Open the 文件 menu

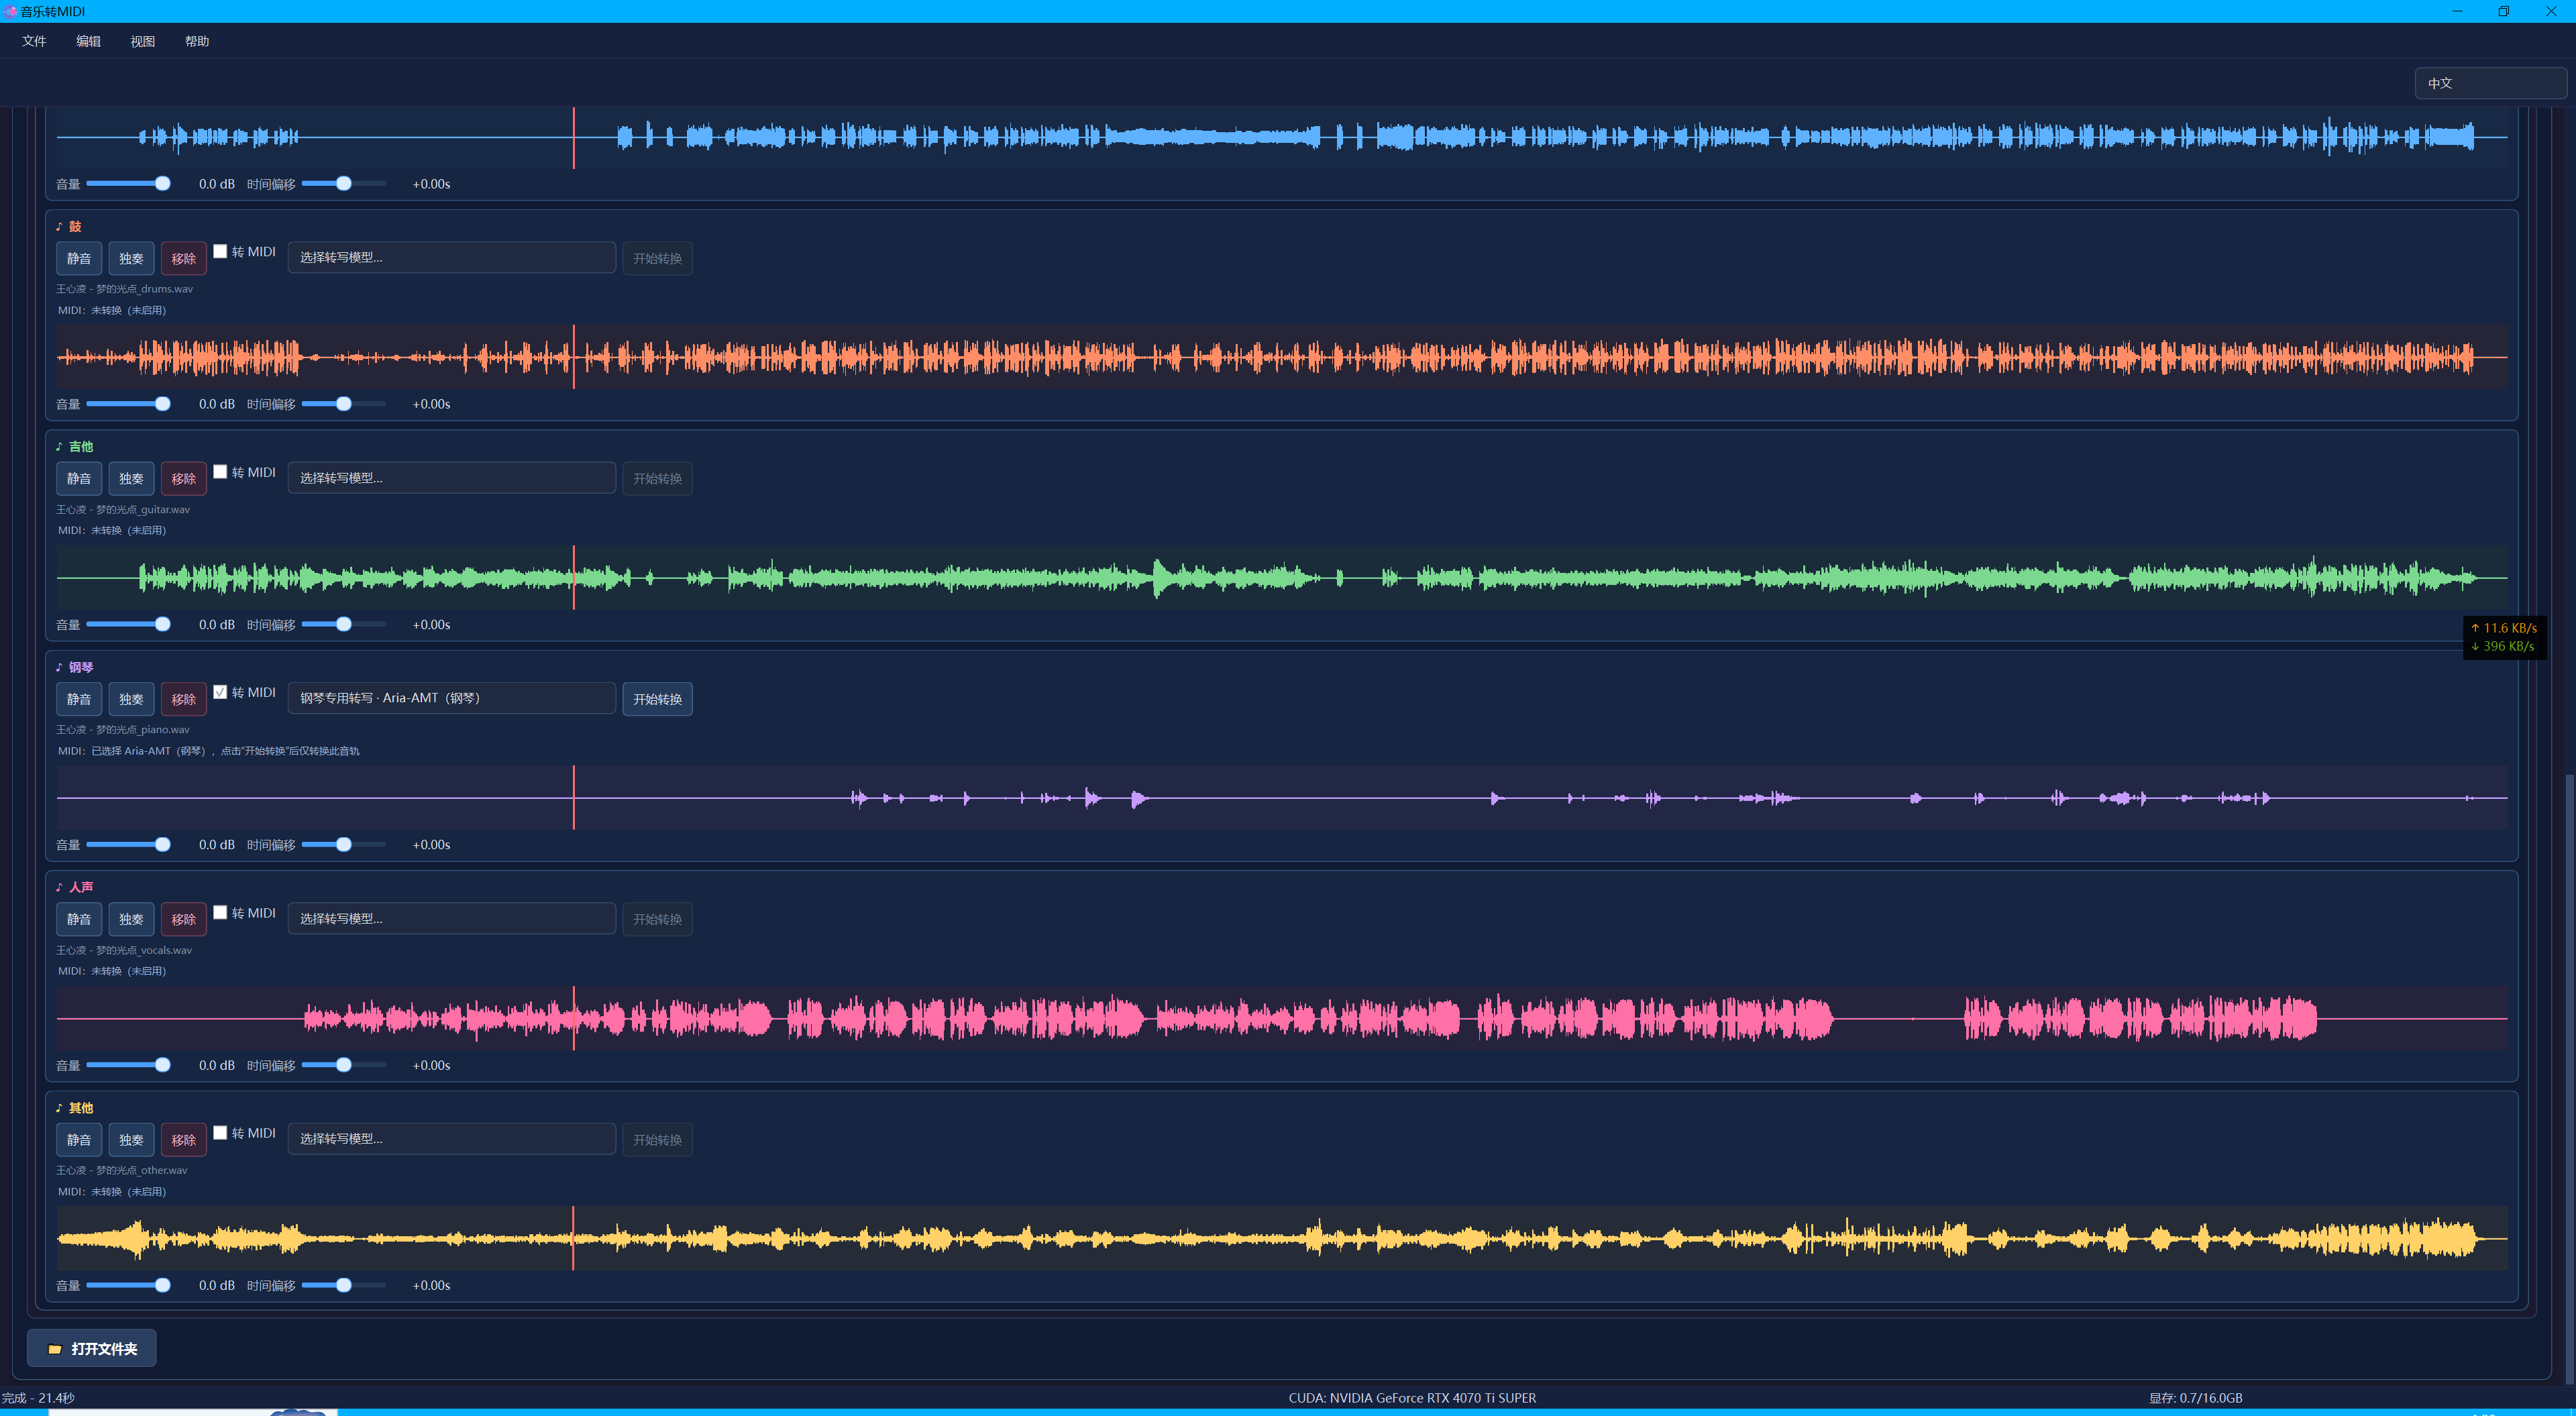coord(34,41)
